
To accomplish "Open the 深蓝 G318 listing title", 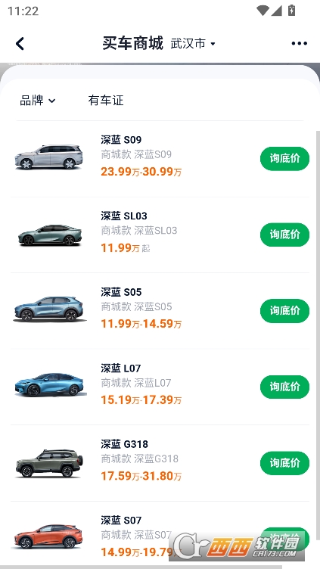I will [x=124, y=444].
